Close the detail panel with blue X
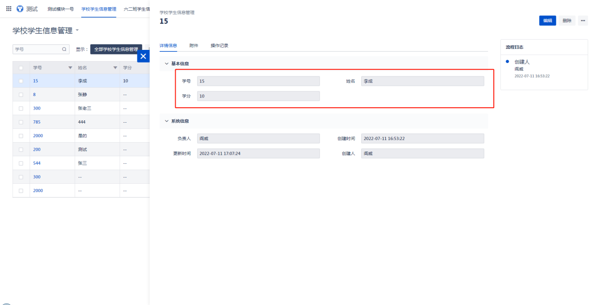The width and height of the screenshot is (598, 305). (143, 56)
